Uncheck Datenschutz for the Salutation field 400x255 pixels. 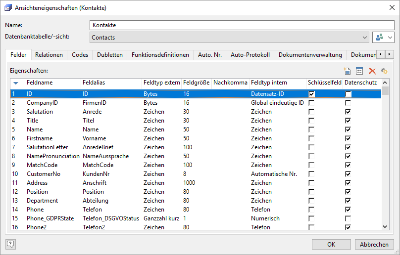348,112
